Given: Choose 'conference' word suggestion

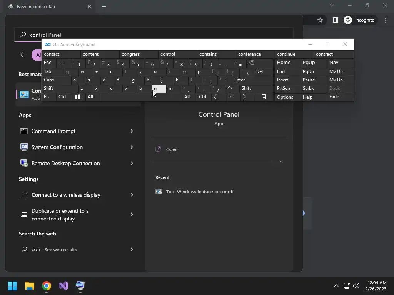Looking at the screenshot, I should coord(255,54).
